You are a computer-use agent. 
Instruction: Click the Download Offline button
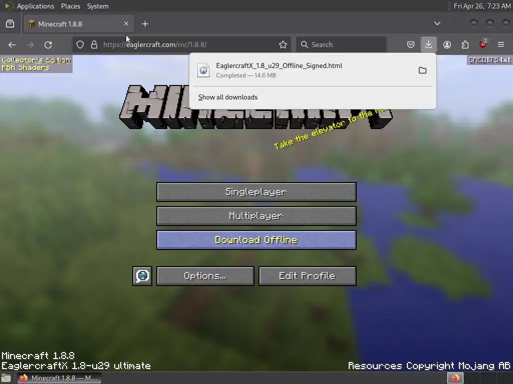click(x=256, y=240)
